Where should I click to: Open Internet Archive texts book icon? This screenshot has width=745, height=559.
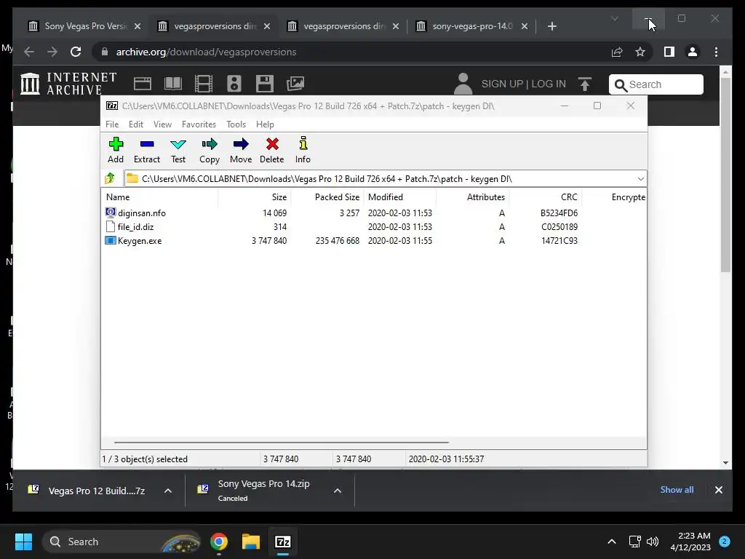[173, 84]
